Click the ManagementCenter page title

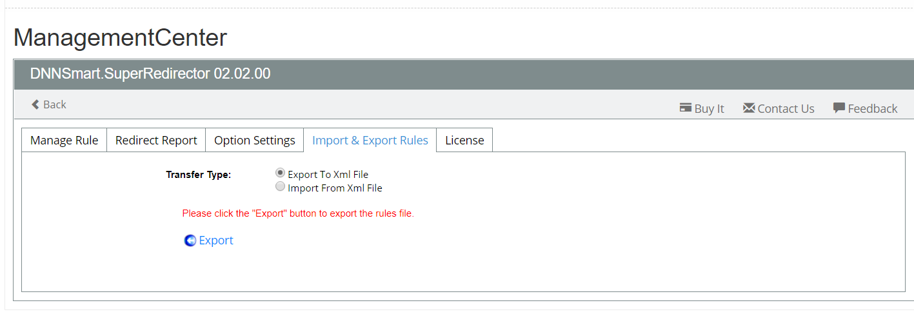(x=121, y=38)
